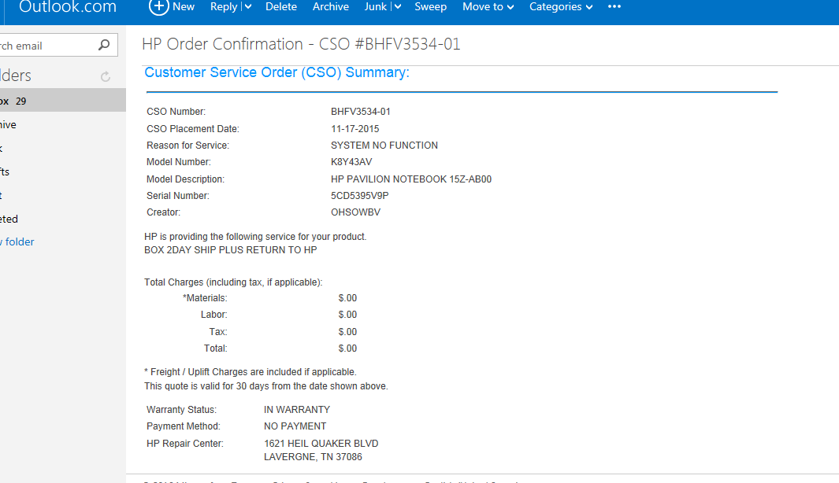Click IN WARRANTY status text
The width and height of the screenshot is (839, 483).
tap(297, 409)
